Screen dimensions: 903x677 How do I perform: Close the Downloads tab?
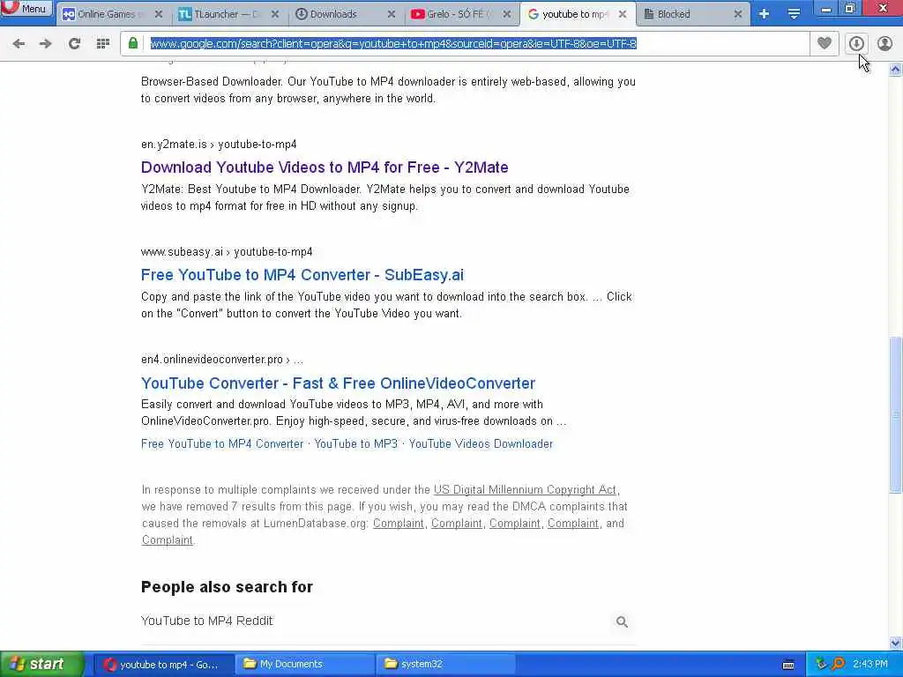392,14
